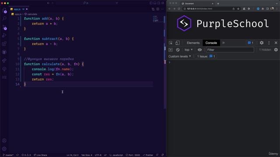Open the top JavaScript context dropdown

click(189, 50)
